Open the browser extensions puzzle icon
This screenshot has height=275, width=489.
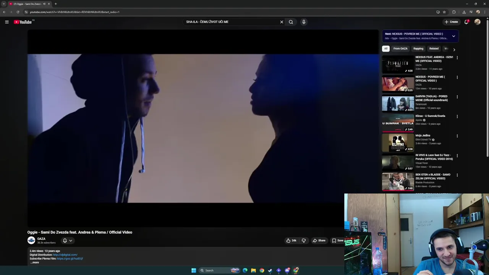point(454,12)
